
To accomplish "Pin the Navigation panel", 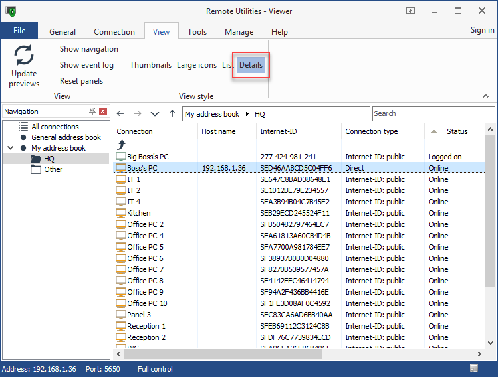I will click(92, 112).
